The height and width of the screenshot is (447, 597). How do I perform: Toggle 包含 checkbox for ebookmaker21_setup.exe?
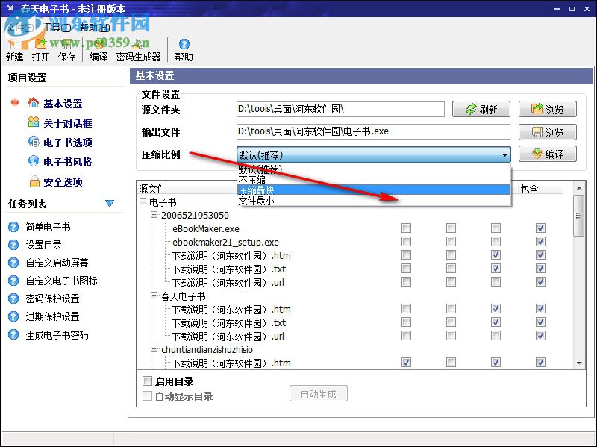pyautogui.click(x=540, y=241)
